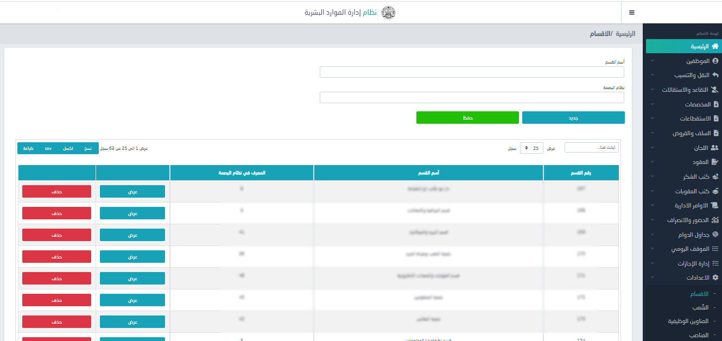This screenshot has width=722, height=341.
Task: Expand the الحضور والانصراف menu chevron
Action: (x=652, y=220)
